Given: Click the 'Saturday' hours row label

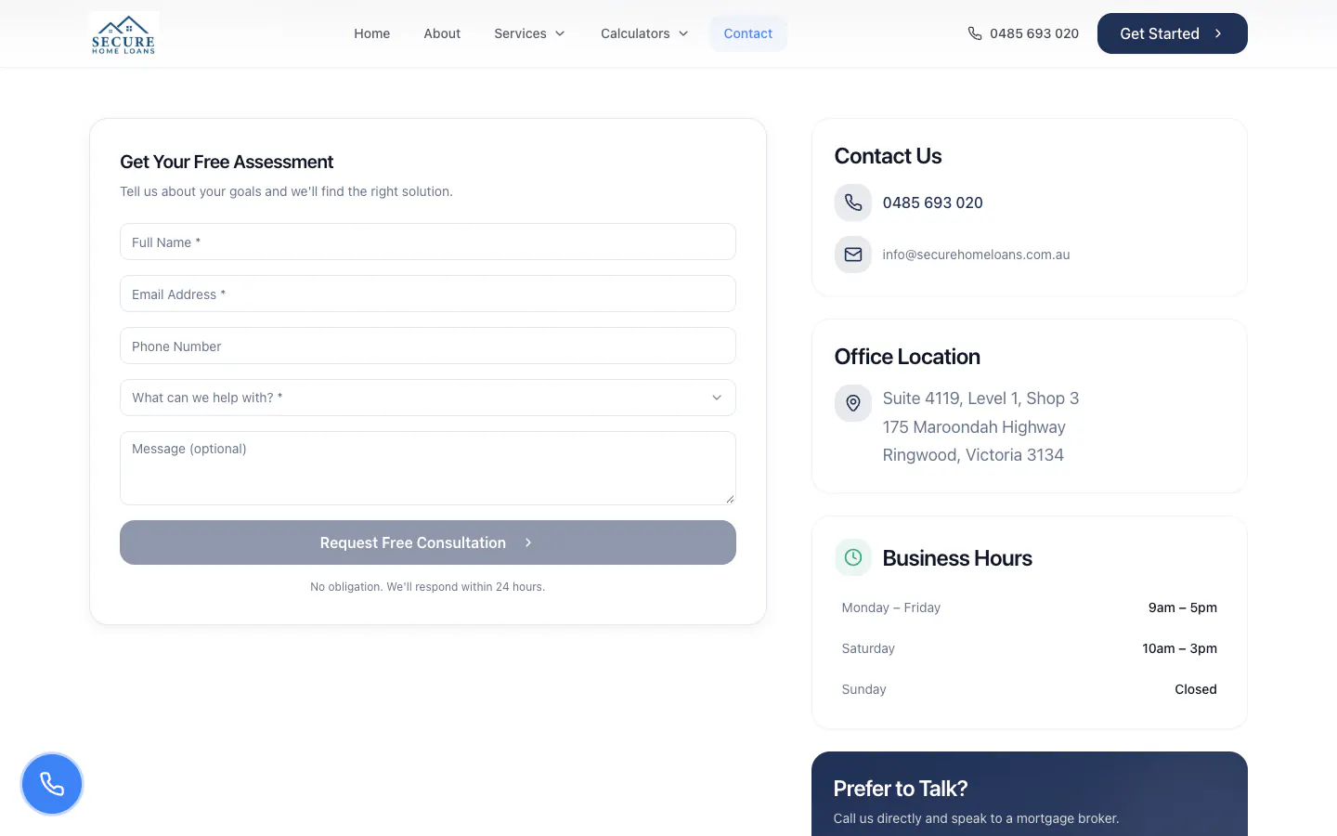Looking at the screenshot, I should point(868,648).
